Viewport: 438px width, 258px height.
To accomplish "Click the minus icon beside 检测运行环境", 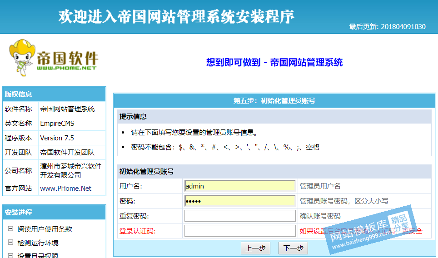I will (x=10, y=242).
